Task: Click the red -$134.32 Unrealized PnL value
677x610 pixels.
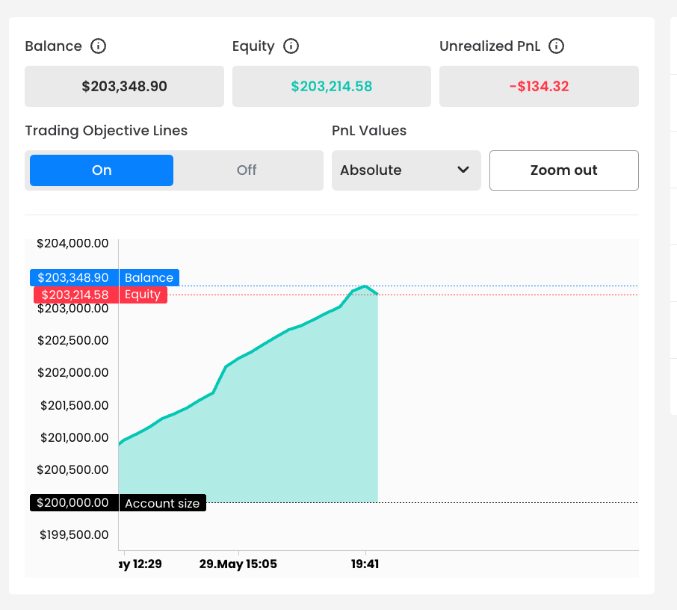Action: coord(539,87)
